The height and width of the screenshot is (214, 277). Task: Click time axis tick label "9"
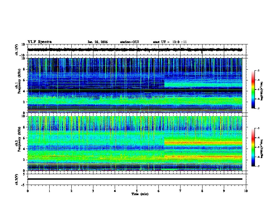(224, 191)
